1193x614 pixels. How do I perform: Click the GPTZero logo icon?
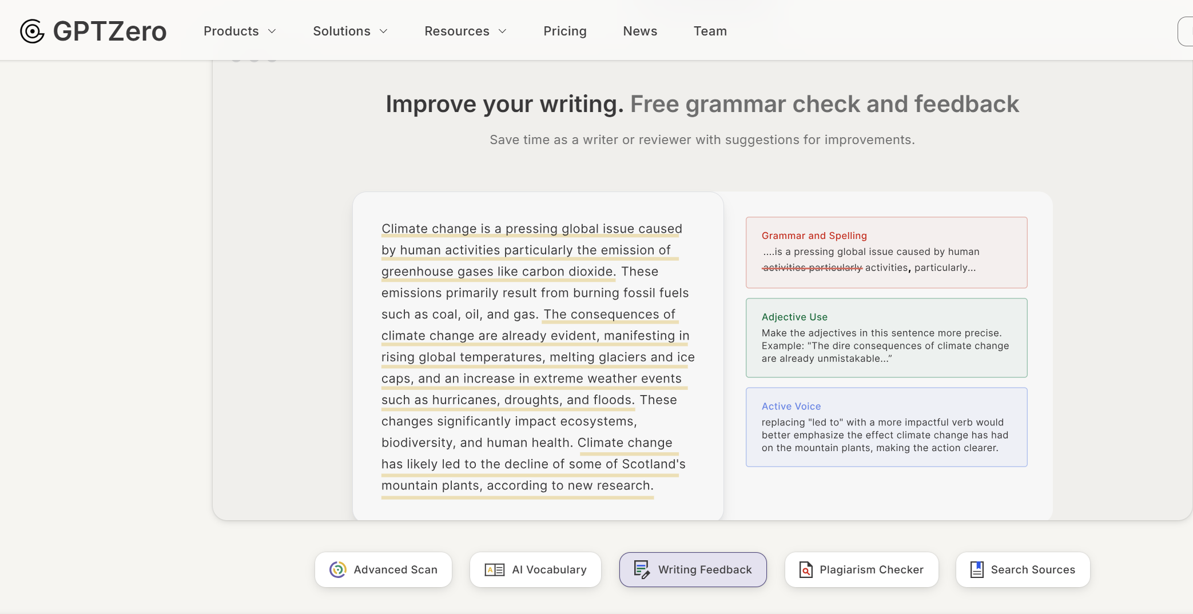(32, 31)
